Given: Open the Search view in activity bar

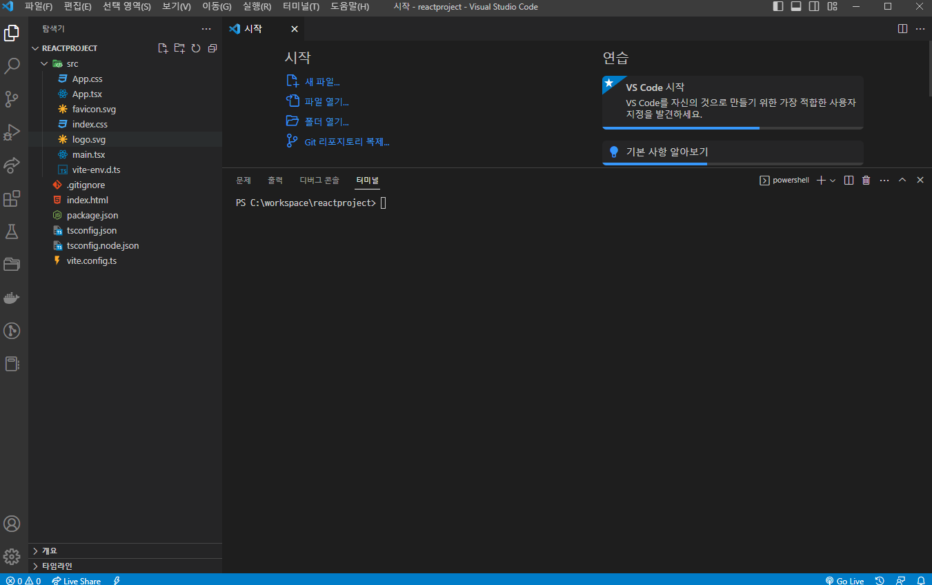Looking at the screenshot, I should pyautogui.click(x=12, y=66).
